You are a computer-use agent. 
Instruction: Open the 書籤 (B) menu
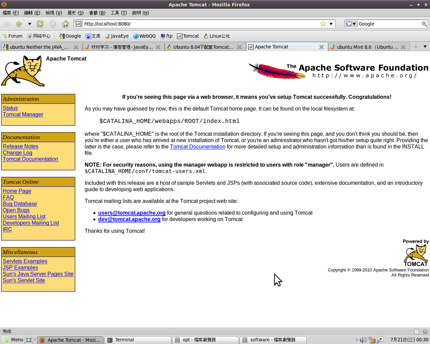click(x=97, y=13)
